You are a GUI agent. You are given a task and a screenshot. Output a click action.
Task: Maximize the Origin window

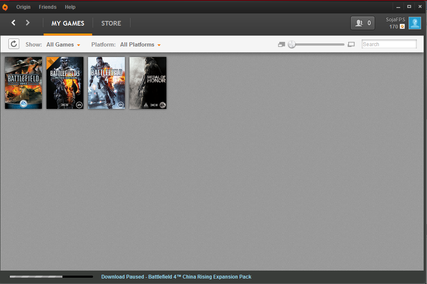click(x=409, y=7)
